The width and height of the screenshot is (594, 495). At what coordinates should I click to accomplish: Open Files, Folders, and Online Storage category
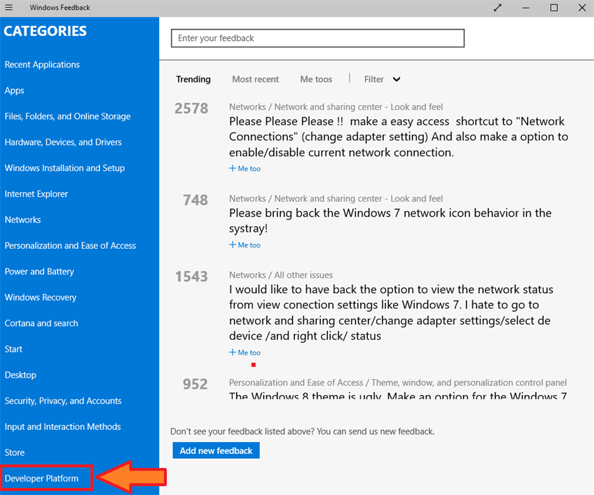tap(68, 117)
